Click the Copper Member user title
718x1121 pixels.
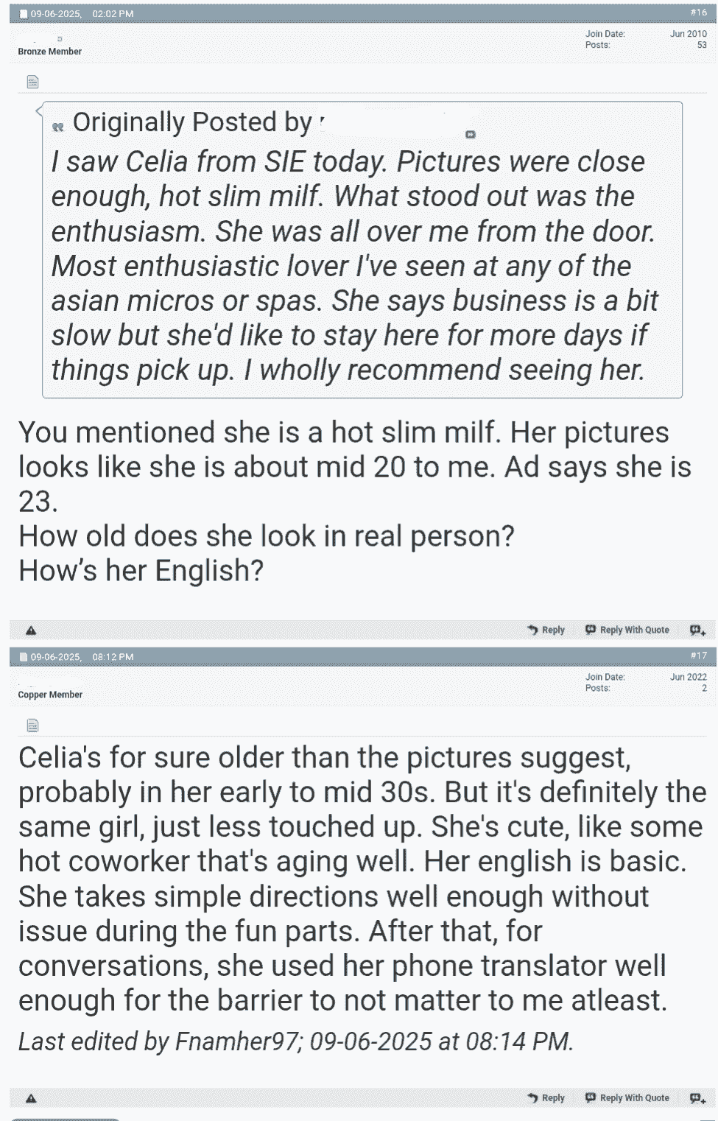coord(50,695)
